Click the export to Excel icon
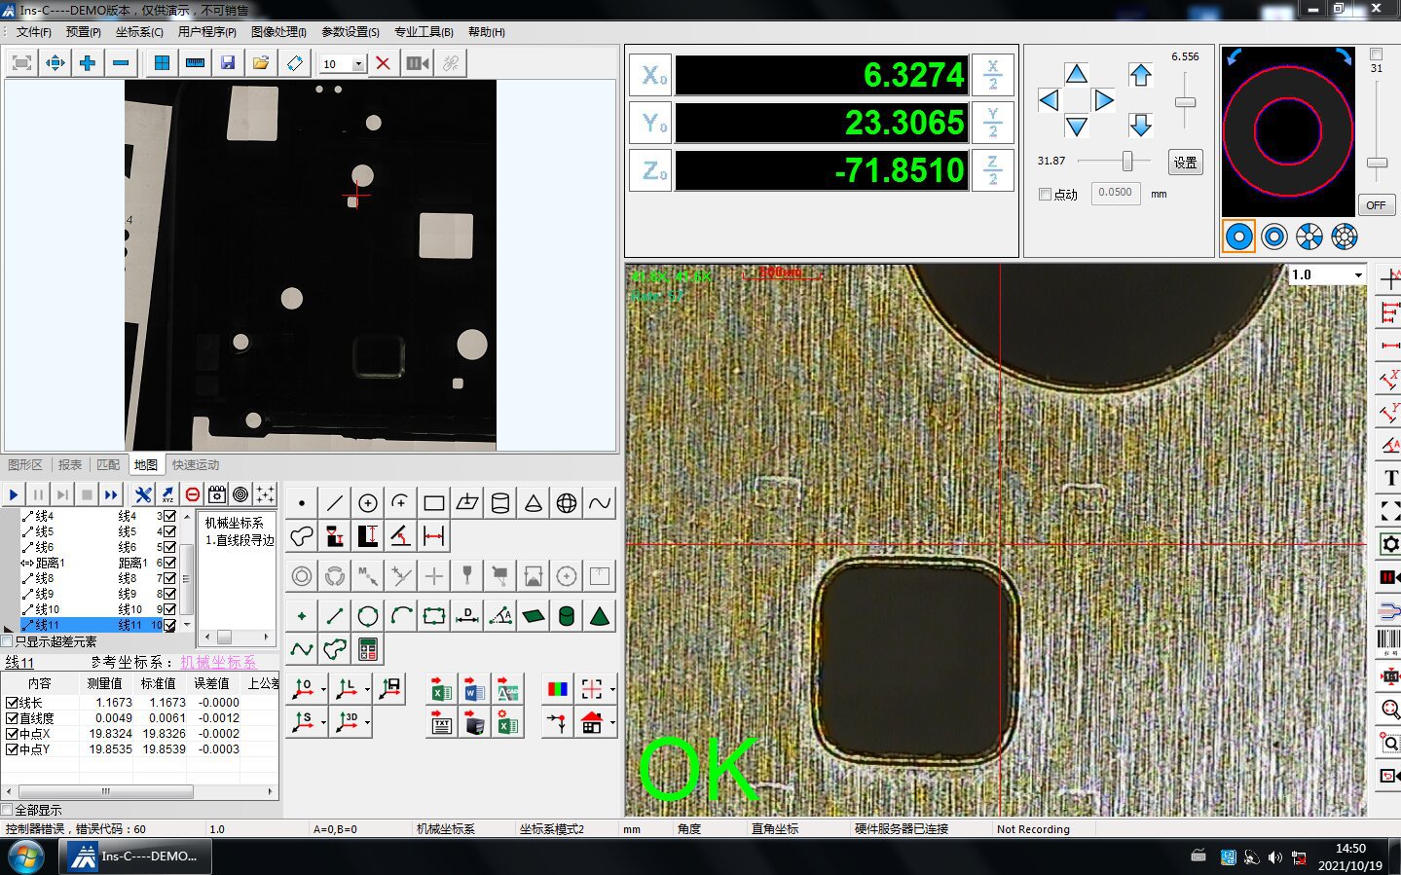1401x875 pixels. tap(441, 690)
